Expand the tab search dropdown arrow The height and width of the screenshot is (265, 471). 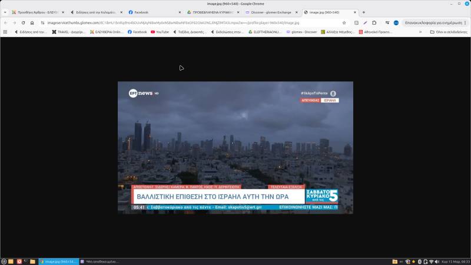pos(5,12)
